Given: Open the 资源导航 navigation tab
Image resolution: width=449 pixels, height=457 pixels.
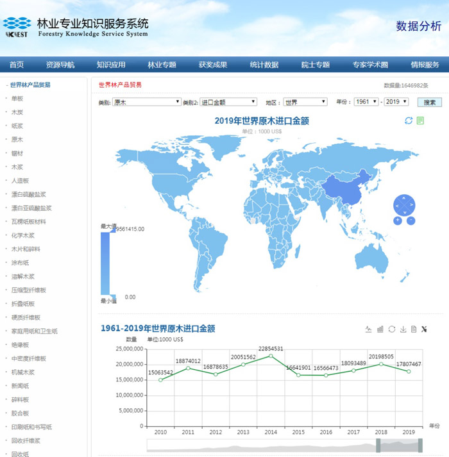Looking at the screenshot, I should tap(60, 64).
